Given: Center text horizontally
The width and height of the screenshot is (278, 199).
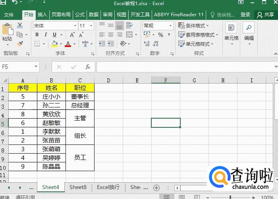Looking at the screenshot, I should 111,35.
